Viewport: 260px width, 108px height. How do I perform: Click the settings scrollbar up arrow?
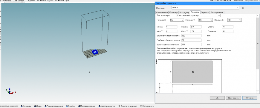(x=258, y=16)
